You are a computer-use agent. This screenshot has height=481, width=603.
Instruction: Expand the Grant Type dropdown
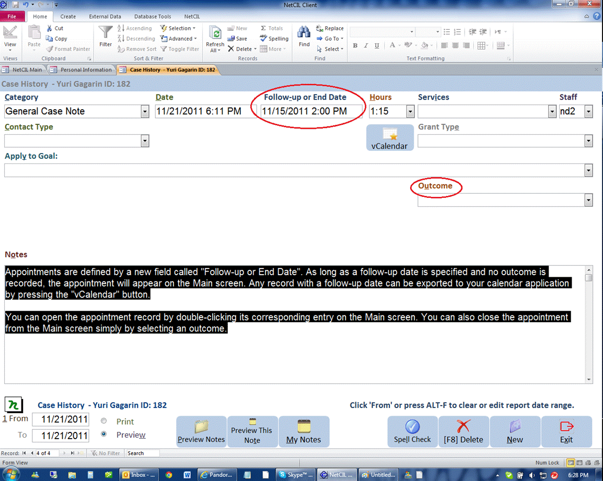(588, 140)
